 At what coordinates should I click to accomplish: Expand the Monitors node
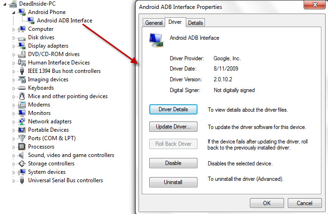click(x=14, y=114)
